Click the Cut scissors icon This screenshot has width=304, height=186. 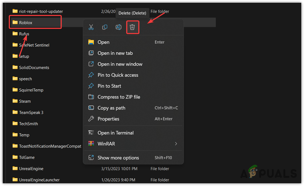coord(91,27)
